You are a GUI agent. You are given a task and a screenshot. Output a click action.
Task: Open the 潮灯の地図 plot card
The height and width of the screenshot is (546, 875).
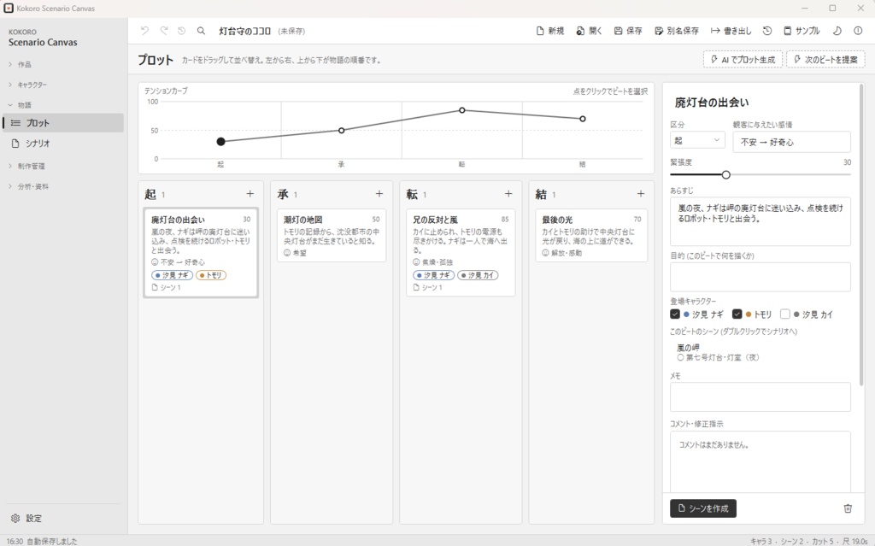[332, 236]
